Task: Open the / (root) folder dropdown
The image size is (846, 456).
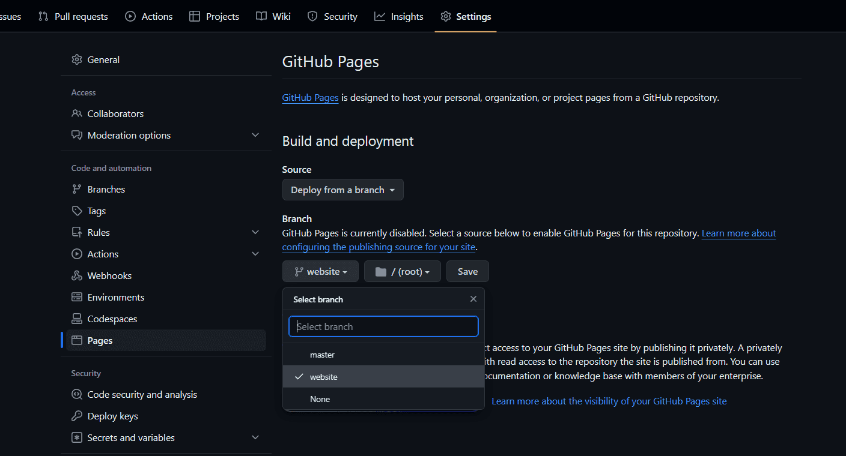Action: [x=402, y=271]
